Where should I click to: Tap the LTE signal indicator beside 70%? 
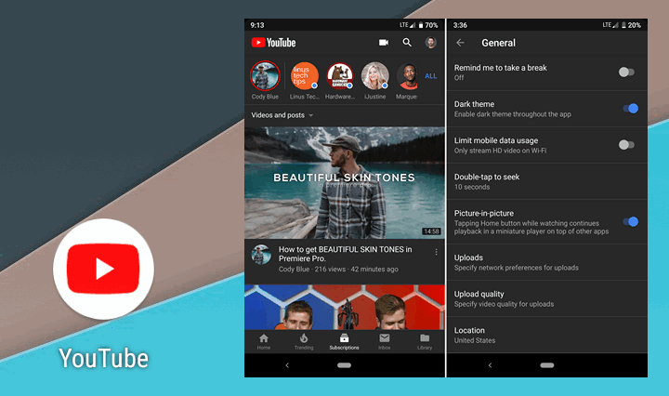tap(408, 25)
